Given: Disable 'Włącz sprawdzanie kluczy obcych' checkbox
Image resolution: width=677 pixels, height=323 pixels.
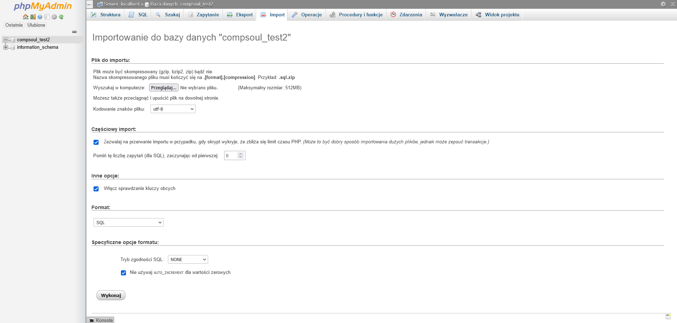Looking at the screenshot, I should [96, 189].
